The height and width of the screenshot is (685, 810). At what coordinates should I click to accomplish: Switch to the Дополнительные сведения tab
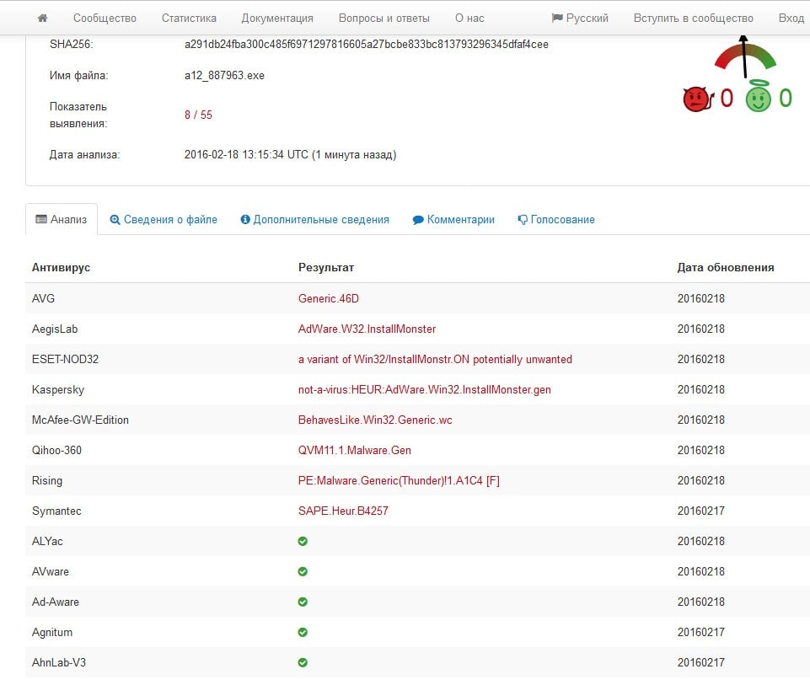click(314, 219)
